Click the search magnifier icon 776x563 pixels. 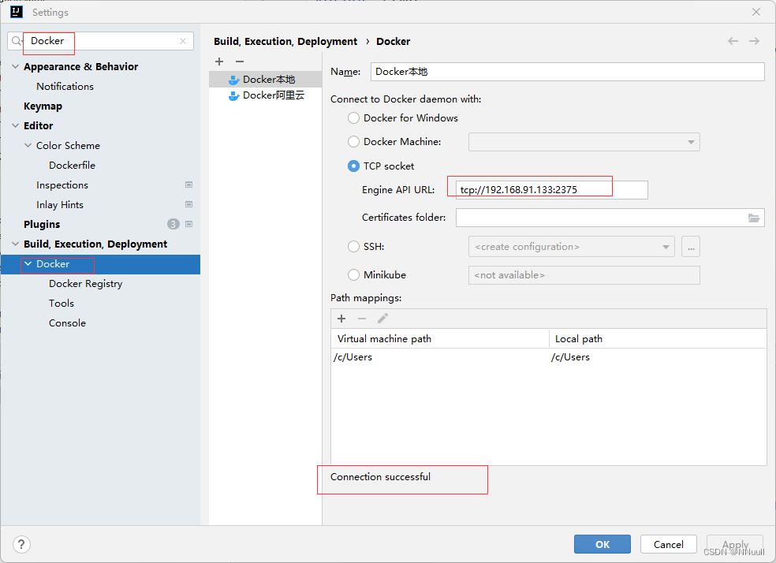17,41
